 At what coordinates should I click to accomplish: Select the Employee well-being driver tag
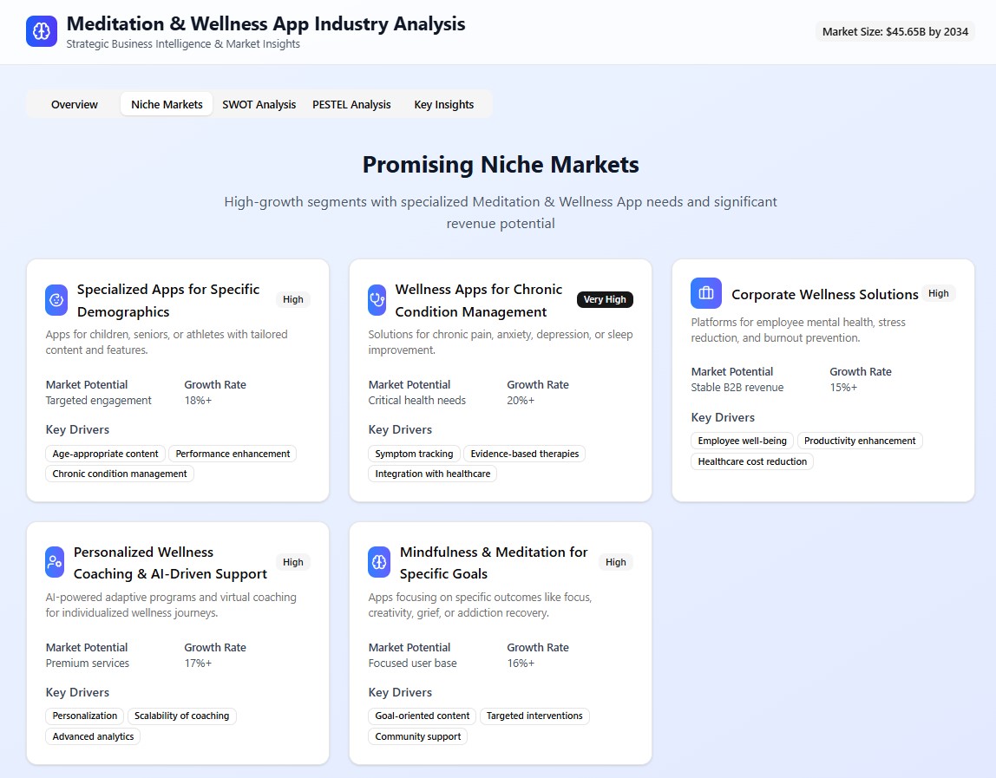click(x=742, y=441)
